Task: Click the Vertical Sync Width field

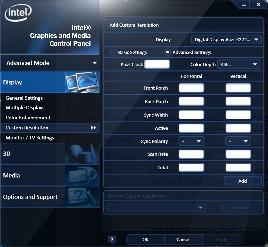Action: [x=238, y=115]
